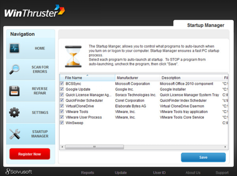Select the QuickFinder Scheduler entry name
The height and width of the screenshot is (176, 237).
tap(84, 100)
